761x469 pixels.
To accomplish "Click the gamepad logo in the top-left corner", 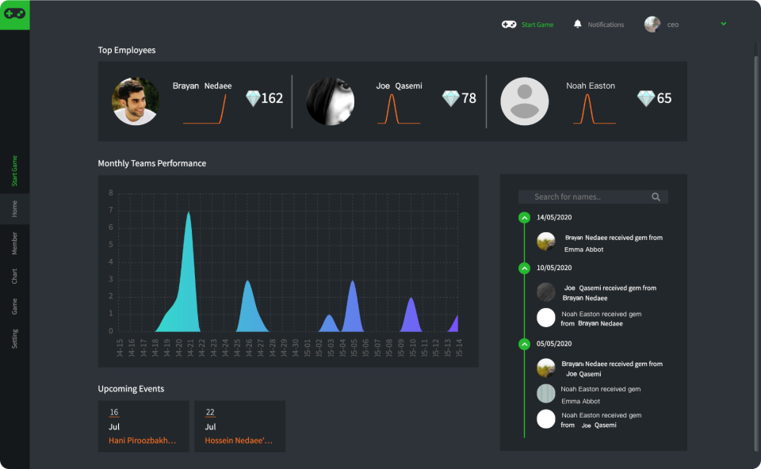I will (14, 13).
